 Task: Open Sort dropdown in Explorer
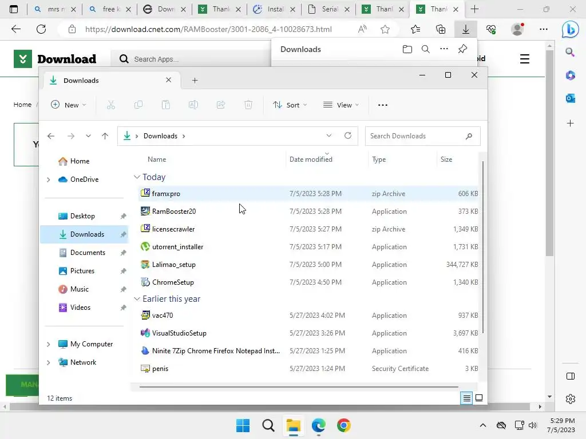click(x=290, y=105)
